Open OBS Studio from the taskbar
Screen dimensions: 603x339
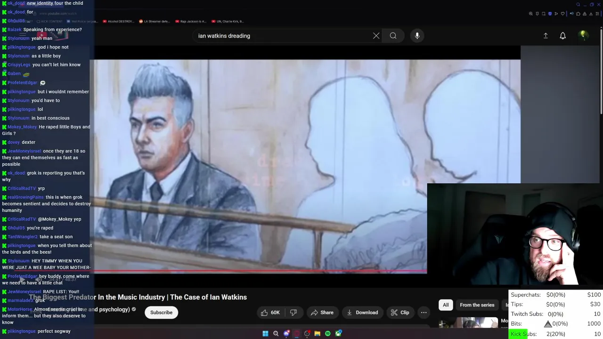click(x=307, y=333)
